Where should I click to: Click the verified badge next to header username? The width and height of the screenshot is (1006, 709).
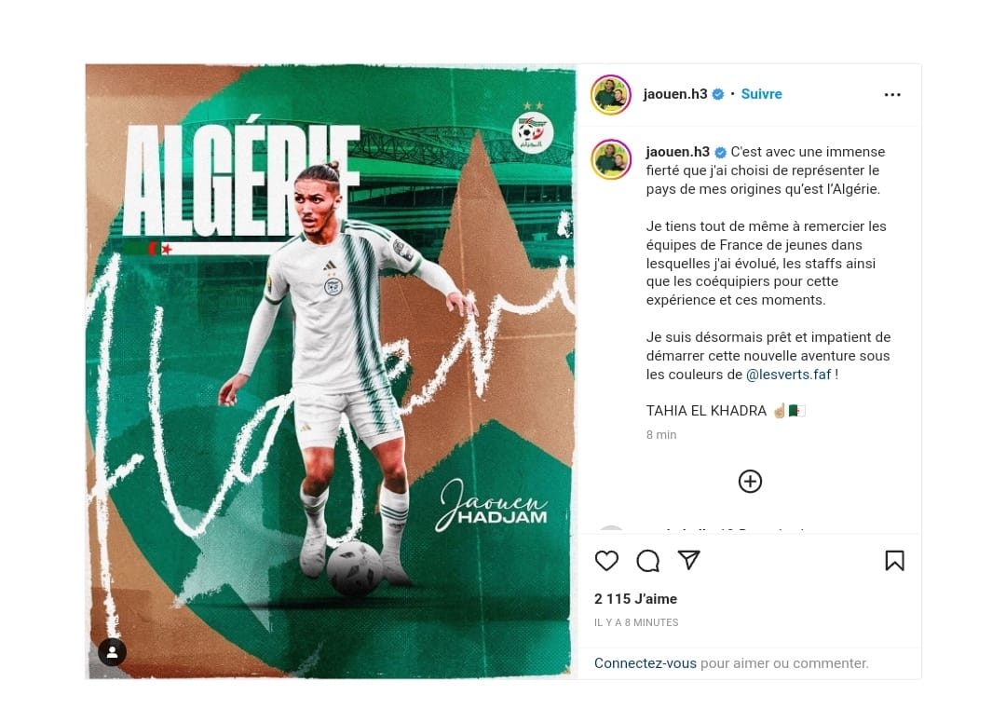pos(718,94)
